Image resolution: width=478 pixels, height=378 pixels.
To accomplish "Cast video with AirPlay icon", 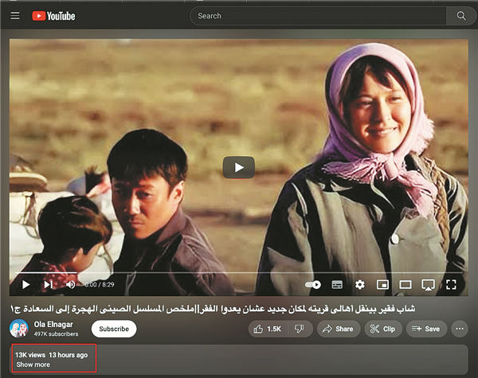I will click(428, 285).
